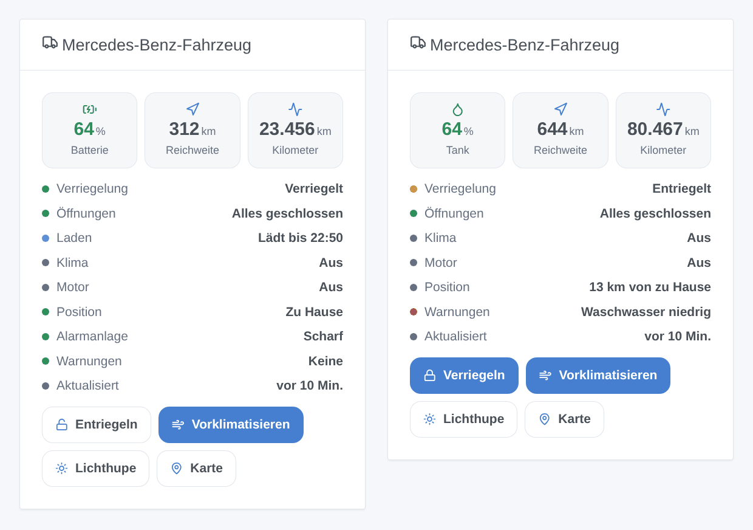Select the Position value 'Zu Hause'

(x=315, y=312)
